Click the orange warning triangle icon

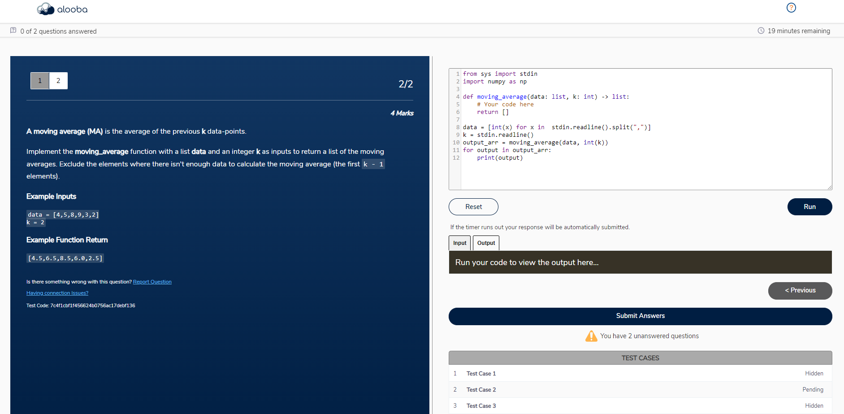click(x=591, y=336)
